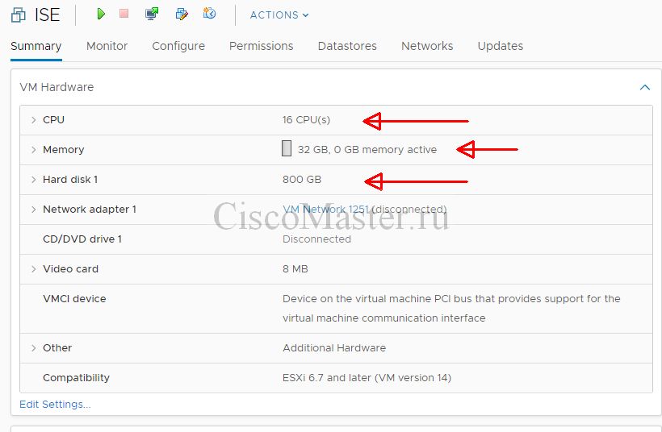Launch the VM console icon
Image resolution: width=662 pixels, height=432 pixels.
152,14
